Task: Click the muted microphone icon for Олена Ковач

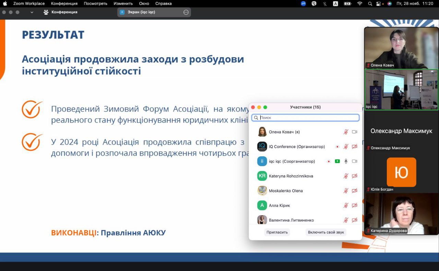Action: coord(346,132)
